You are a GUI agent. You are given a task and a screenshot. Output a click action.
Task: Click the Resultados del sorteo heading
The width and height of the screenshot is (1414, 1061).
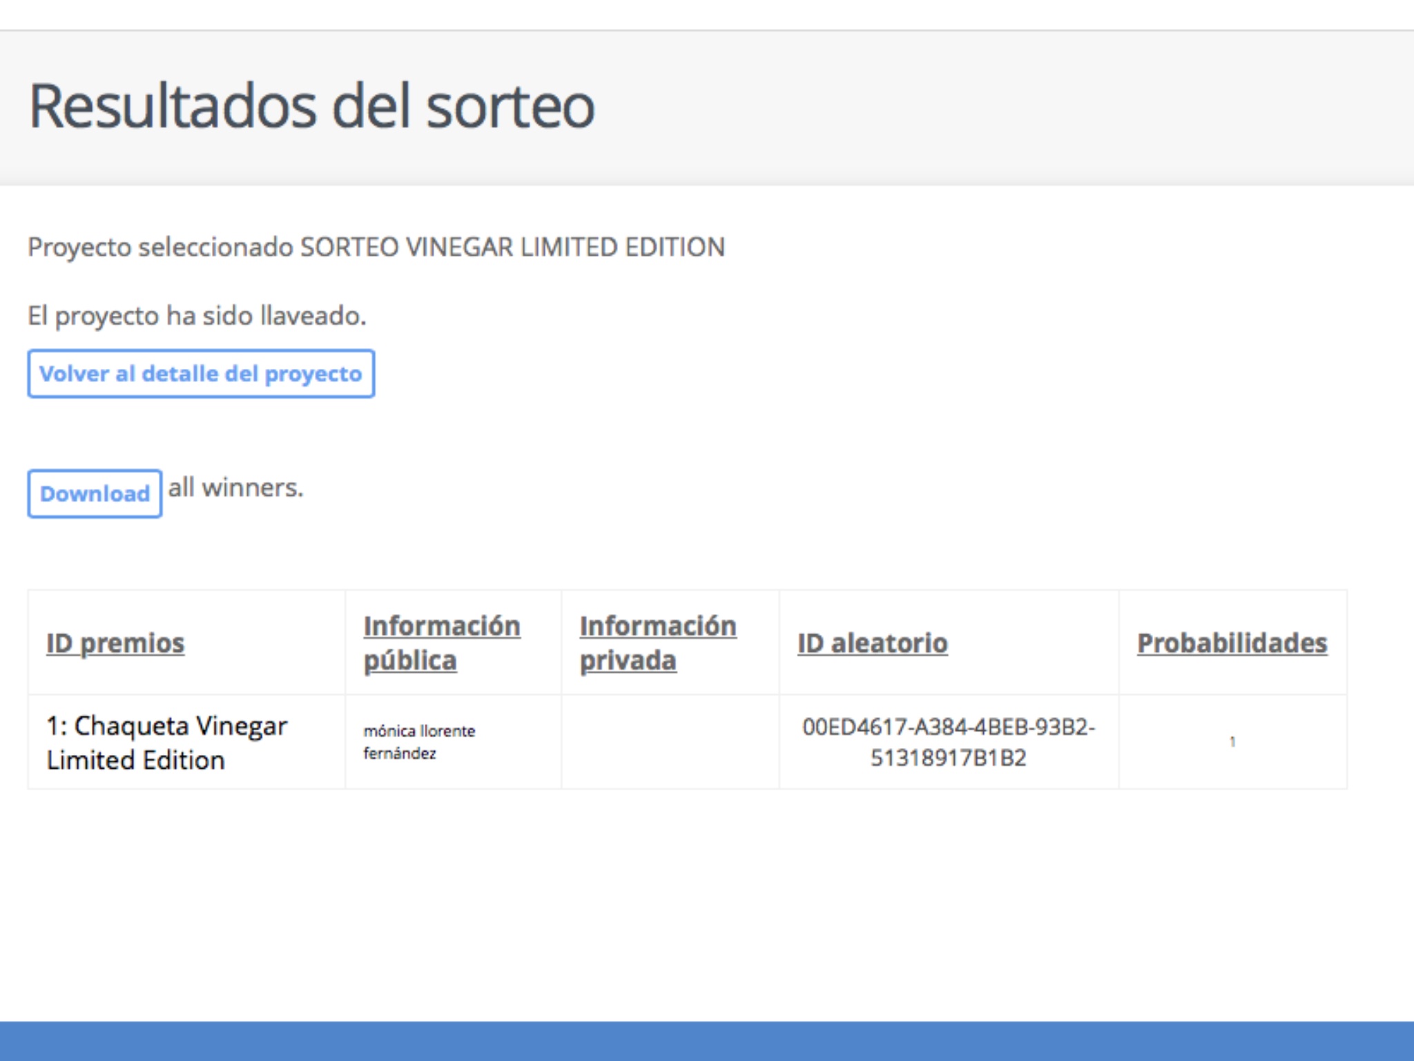(311, 106)
